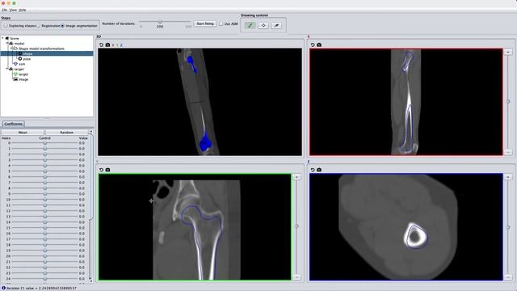Screen dimensions: 517x291
Task: Select the landmark point drawing tool
Action: [263, 25]
